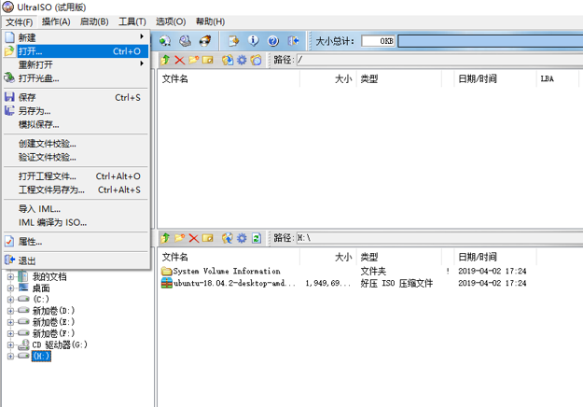This screenshot has width=583, height=407.
Task: Expand 我的文档 tree node
Action: (x=10, y=277)
